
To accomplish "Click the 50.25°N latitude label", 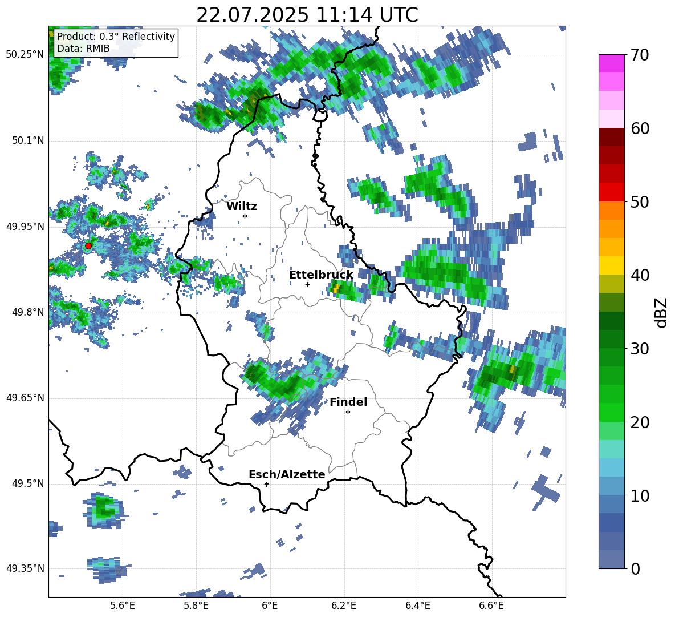I will [25, 55].
